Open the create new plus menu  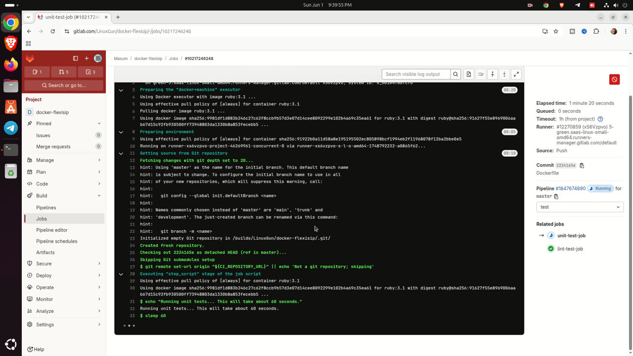[87, 58]
